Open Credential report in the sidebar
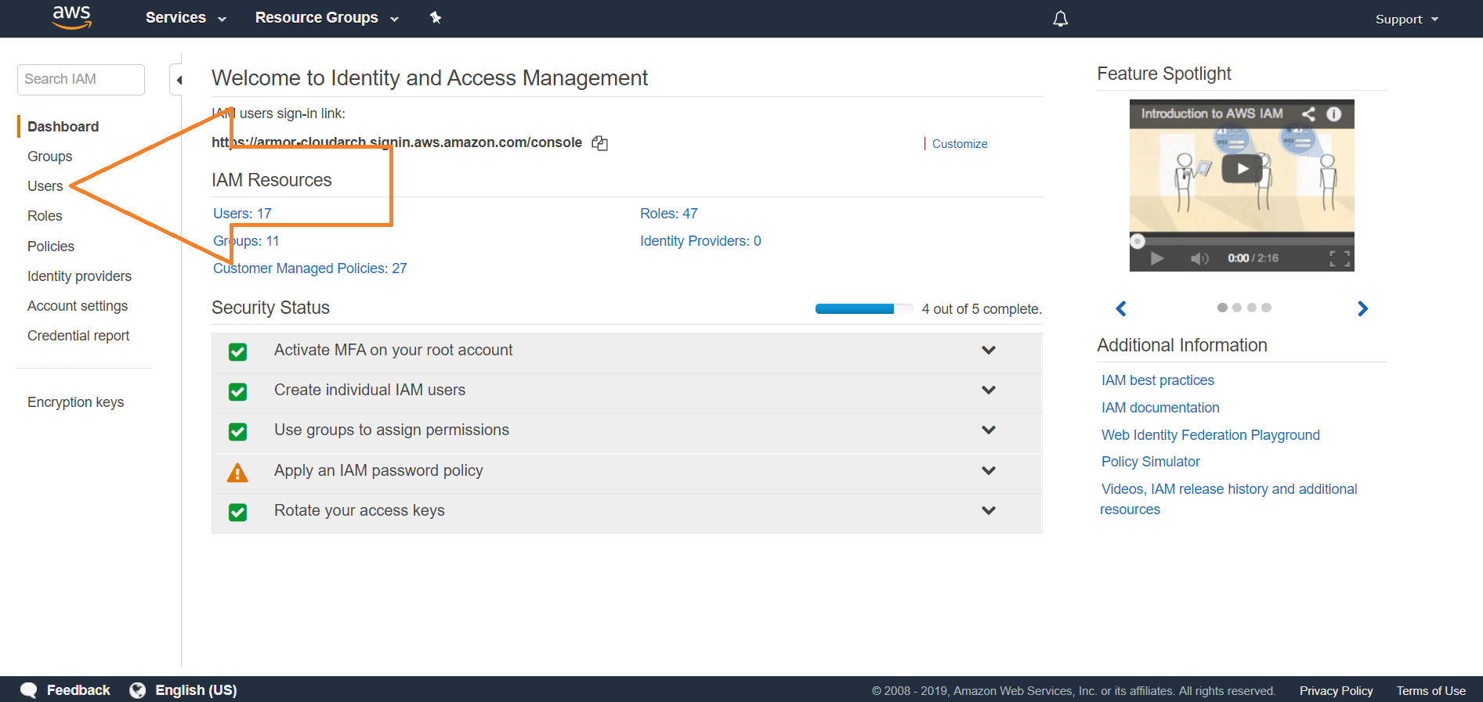Viewport: 1483px width, 702px height. [78, 336]
